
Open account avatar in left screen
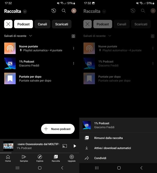click(74, 11)
